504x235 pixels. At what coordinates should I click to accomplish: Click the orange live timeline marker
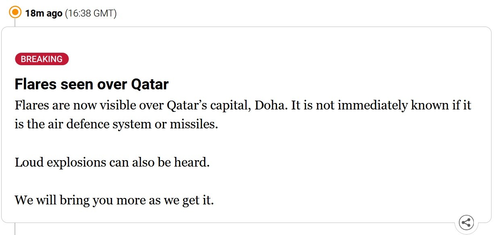coord(15,12)
